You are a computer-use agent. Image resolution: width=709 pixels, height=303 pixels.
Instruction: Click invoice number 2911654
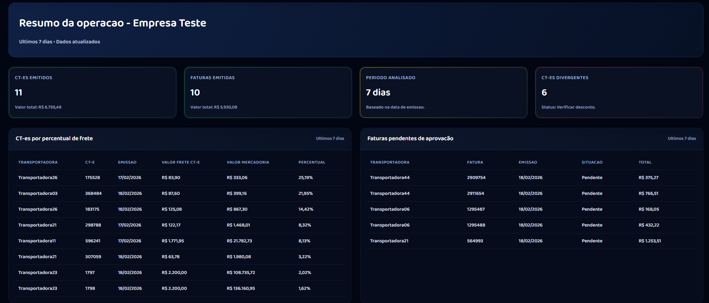pyautogui.click(x=475, y=194)
